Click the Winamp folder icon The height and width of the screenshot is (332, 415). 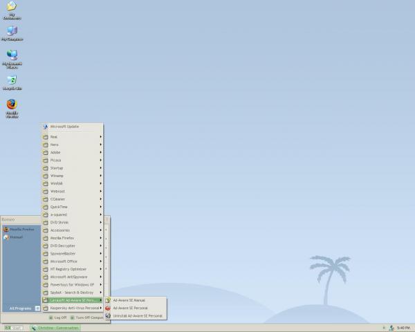point(46,176)
